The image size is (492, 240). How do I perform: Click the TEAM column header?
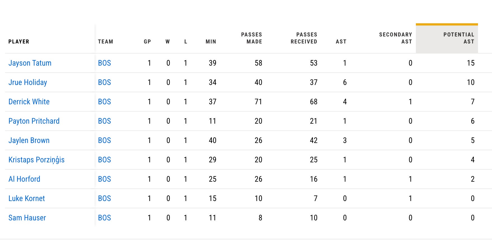coord(106,41)
